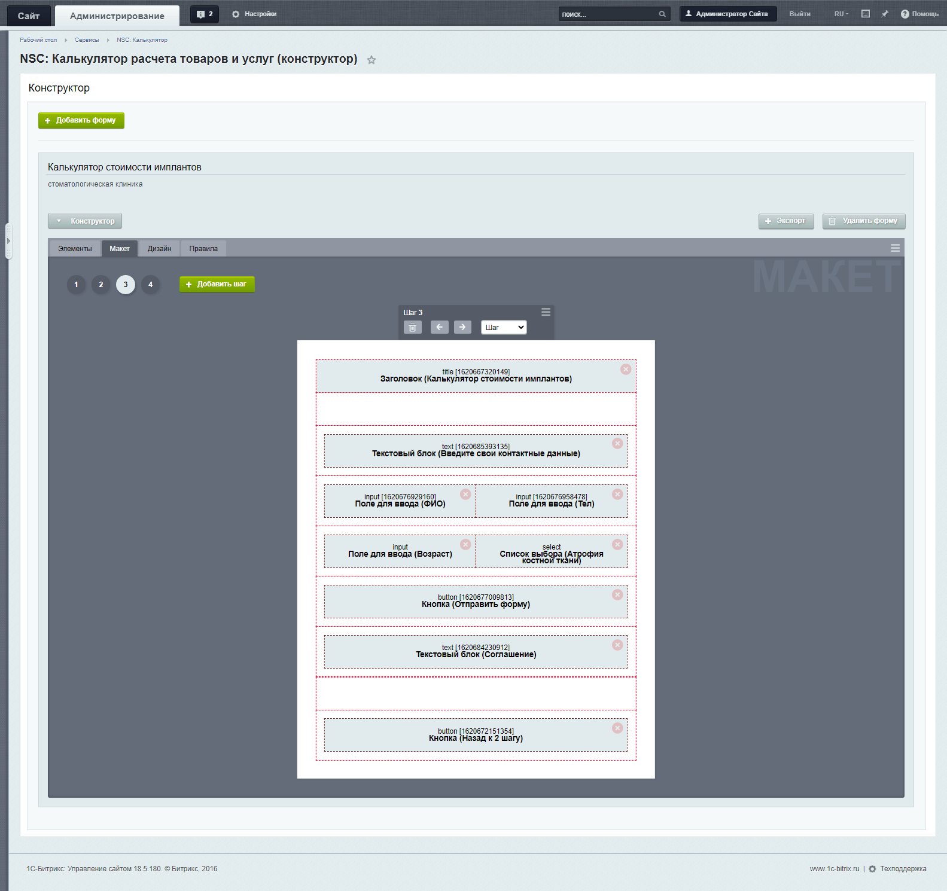Click the pin icon in top bar
This screenshot has height=891, width=947.
(885, 14)
